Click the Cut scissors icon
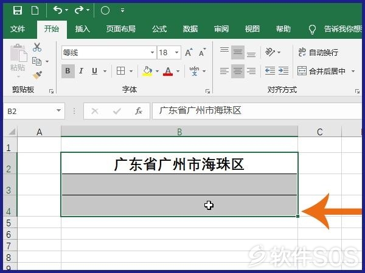365x273 pixels. pyautogui.click(x=37, y=47)
